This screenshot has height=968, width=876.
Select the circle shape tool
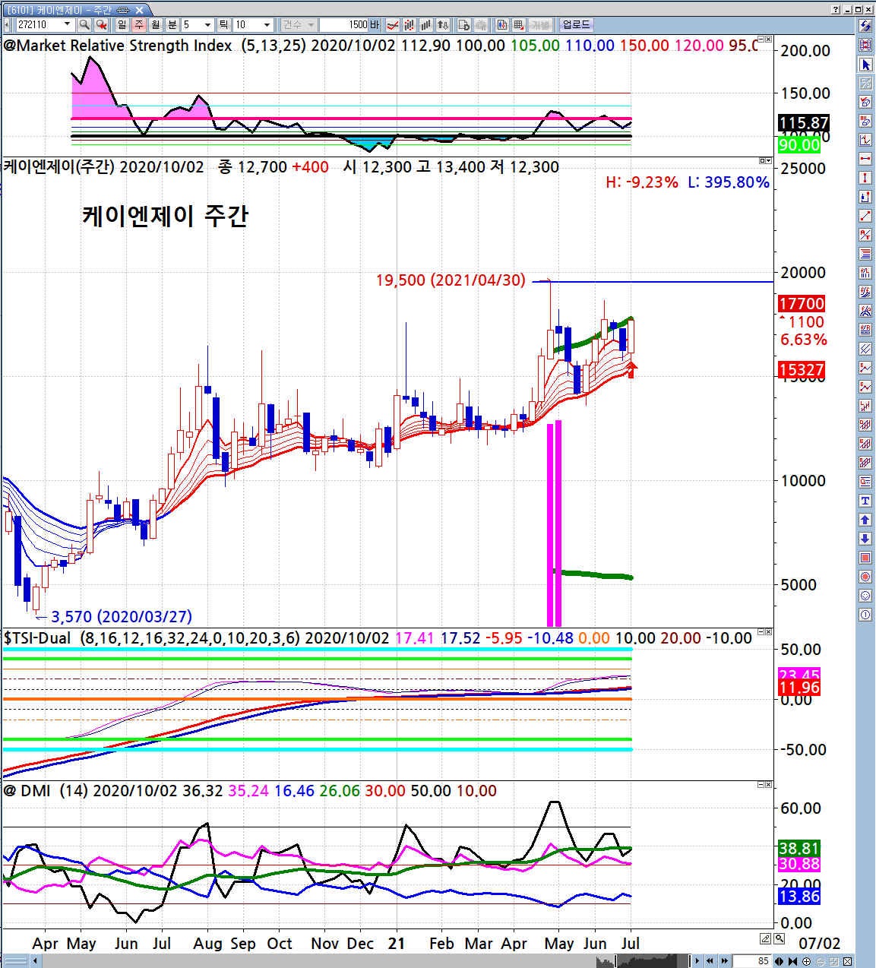(865, 577)
